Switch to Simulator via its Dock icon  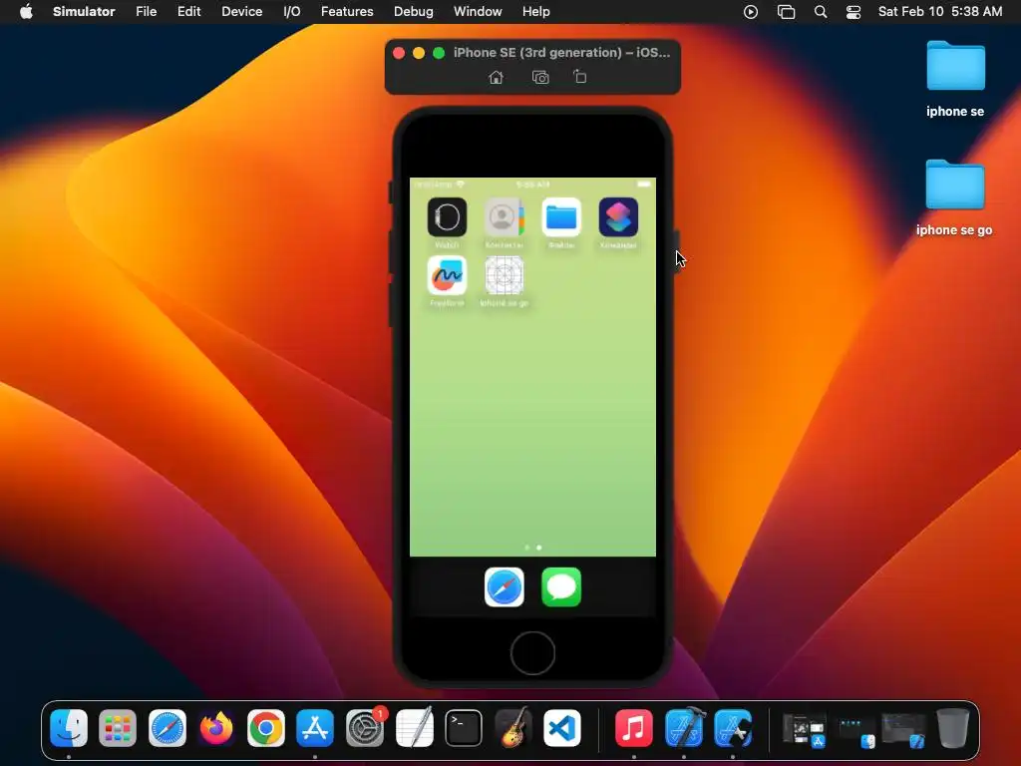click(x=733, y=727)
